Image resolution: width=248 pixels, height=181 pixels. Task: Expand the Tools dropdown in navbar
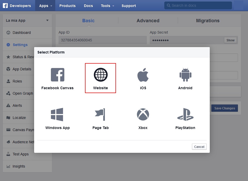click(x=107, y=6)
